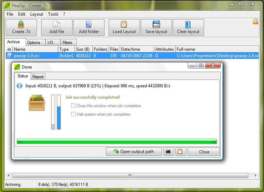This screenshot has height=192, width=264.
Task: Click the green job progress bar
Action: point(117,141)
